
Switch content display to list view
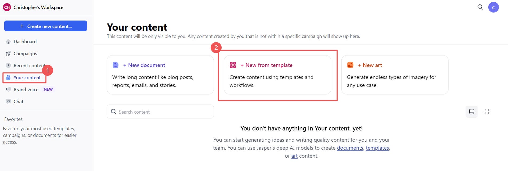click(471, 112)
